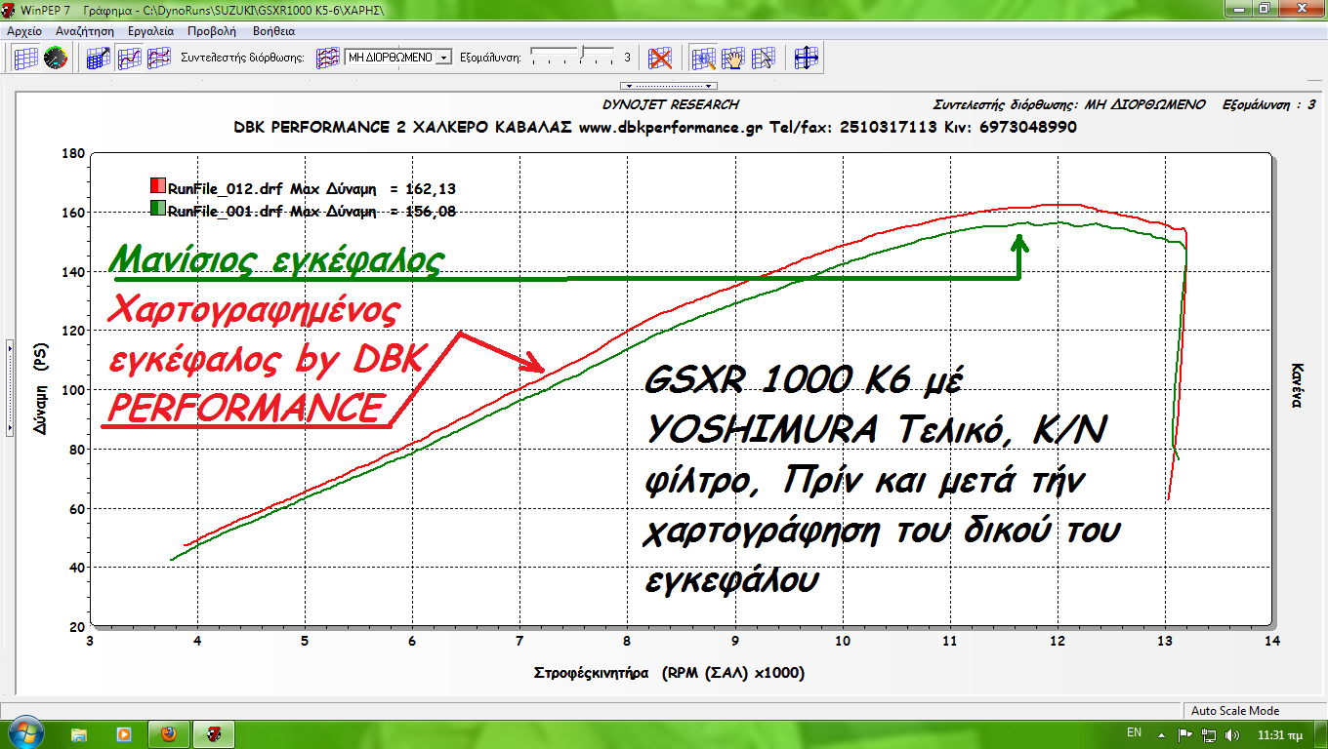Activate the zoom magnifier graph tool
Image resolution: width=1328 pixels, height=749 pixels.
pyautogui.click(x=704, y=58)
